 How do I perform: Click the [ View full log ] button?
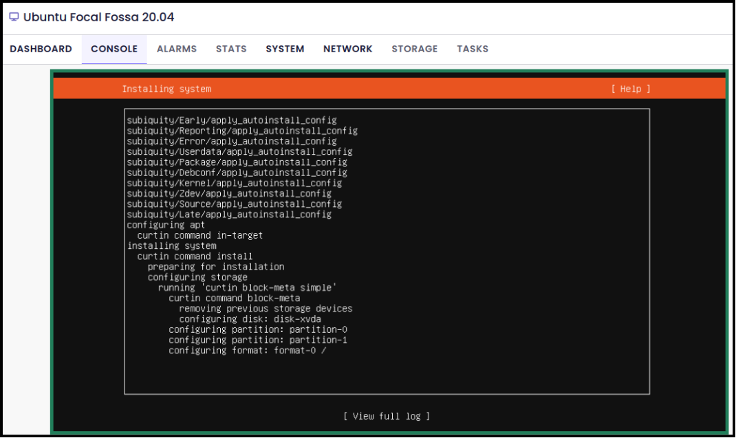(x=387, y=416)
